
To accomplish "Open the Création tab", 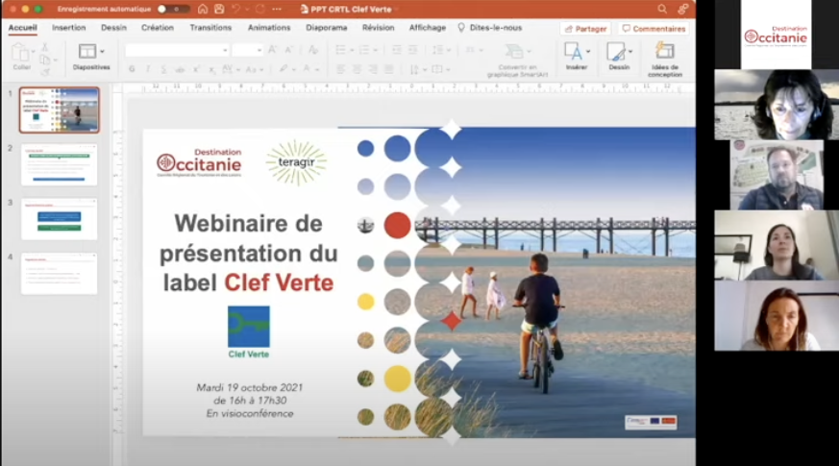I will point(158,28).
